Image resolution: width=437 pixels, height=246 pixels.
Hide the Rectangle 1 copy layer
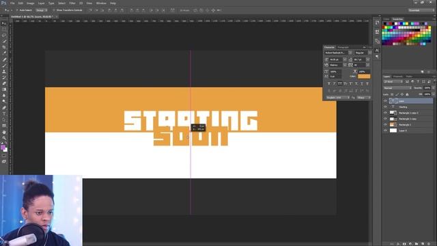pos(385,118)
